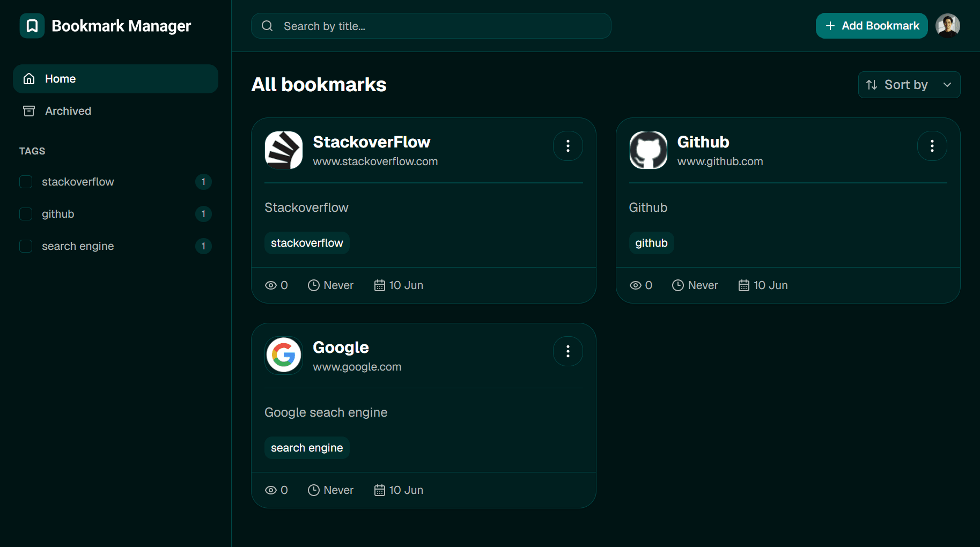
Task: Expand the Sort by dropdown chevron
Action: point(947,85)
